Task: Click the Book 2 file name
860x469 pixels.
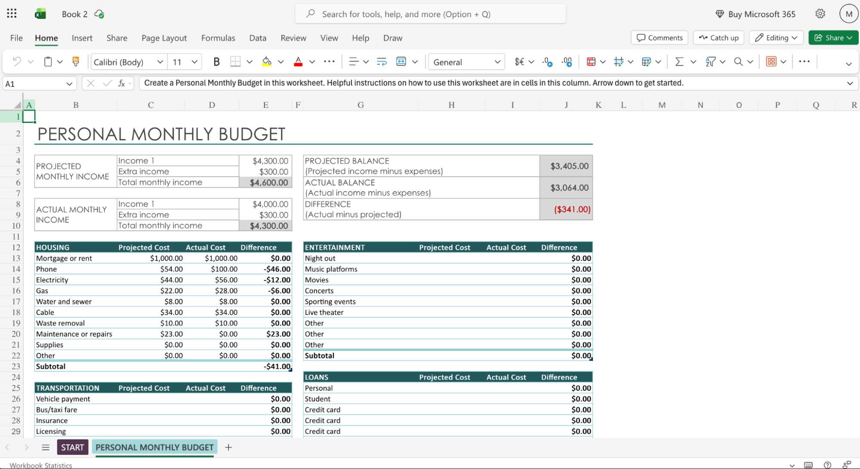Action: coord(74,14)
